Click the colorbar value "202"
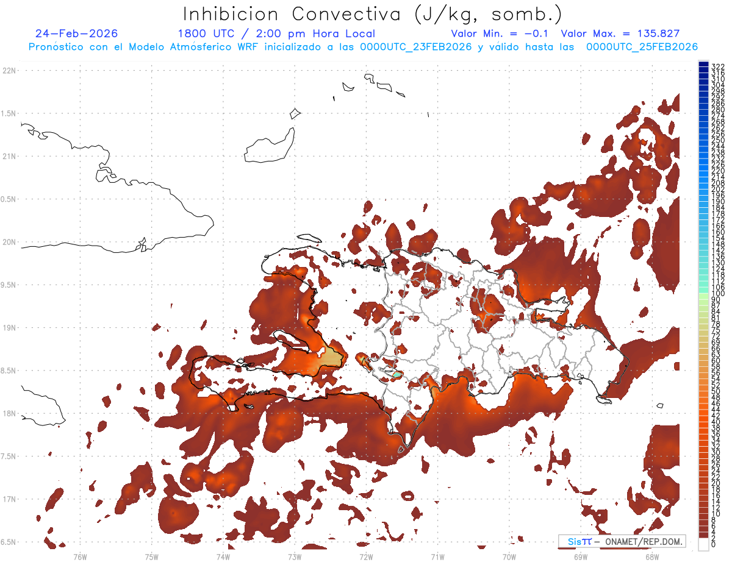732x565 pixels. tap(718, 189)
